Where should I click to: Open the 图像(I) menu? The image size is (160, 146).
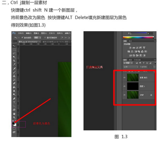[x=36, y=33]
